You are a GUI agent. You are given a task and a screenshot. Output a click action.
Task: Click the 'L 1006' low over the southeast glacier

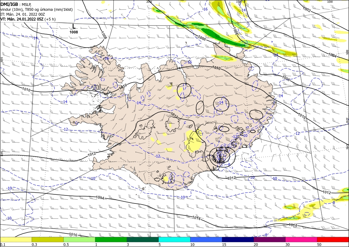[220, 158]
